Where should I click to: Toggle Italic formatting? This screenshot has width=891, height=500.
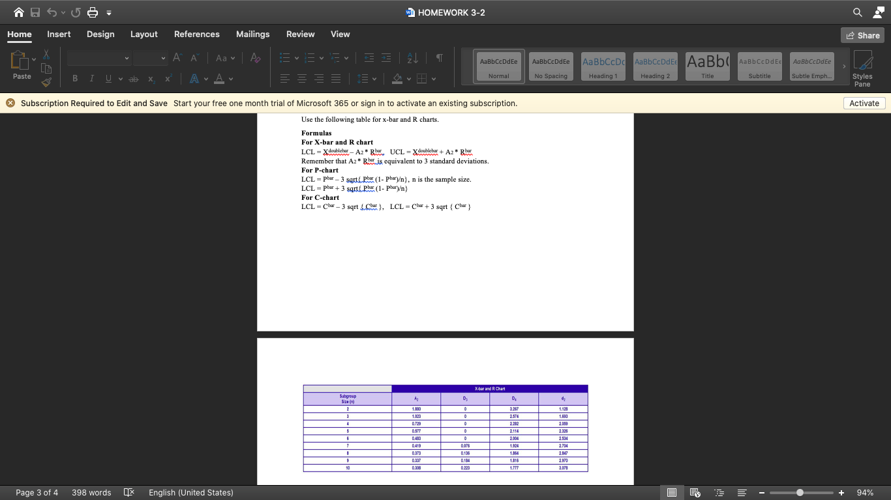point(91,79)
